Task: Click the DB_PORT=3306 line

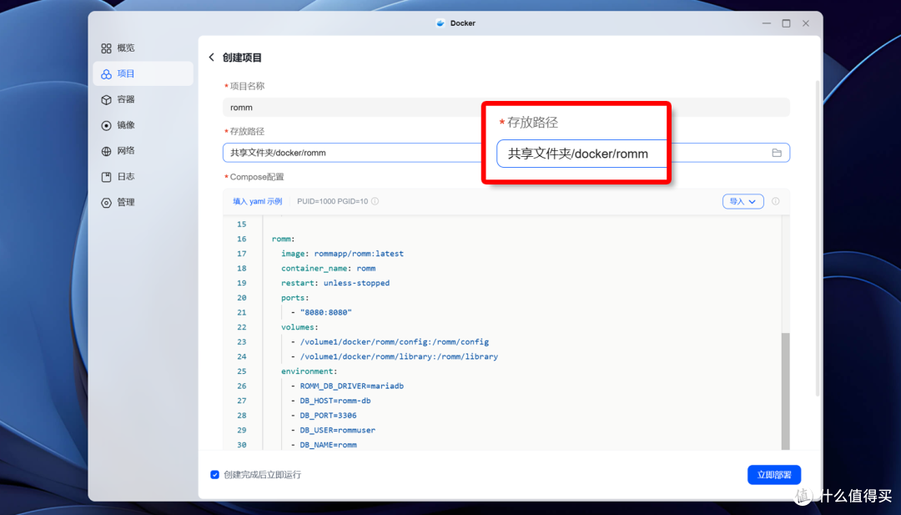Action: point(328,415)
